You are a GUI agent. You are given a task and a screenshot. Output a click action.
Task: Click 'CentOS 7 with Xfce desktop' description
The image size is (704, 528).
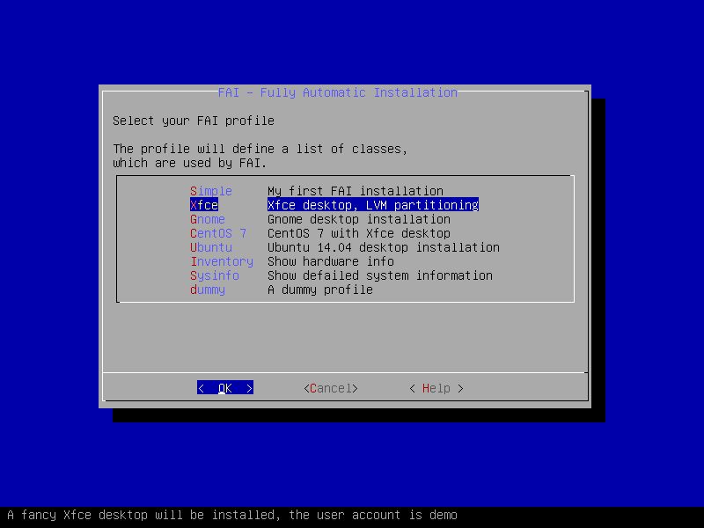tap(359, 233)
